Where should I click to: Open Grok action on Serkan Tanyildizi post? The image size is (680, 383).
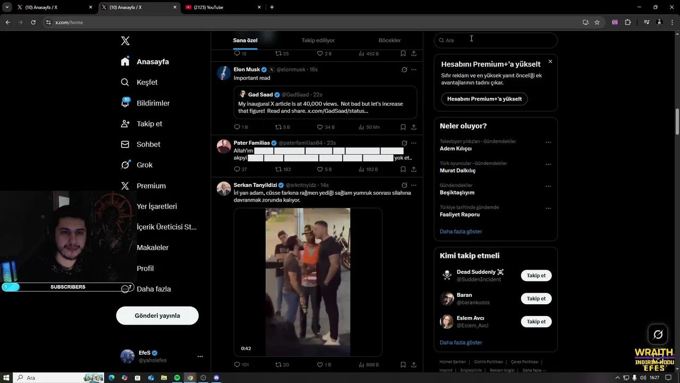(404, 185)
